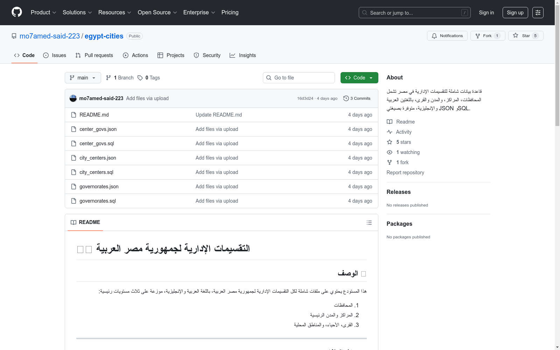Open the Insights tab

click(x=243, y=55)
